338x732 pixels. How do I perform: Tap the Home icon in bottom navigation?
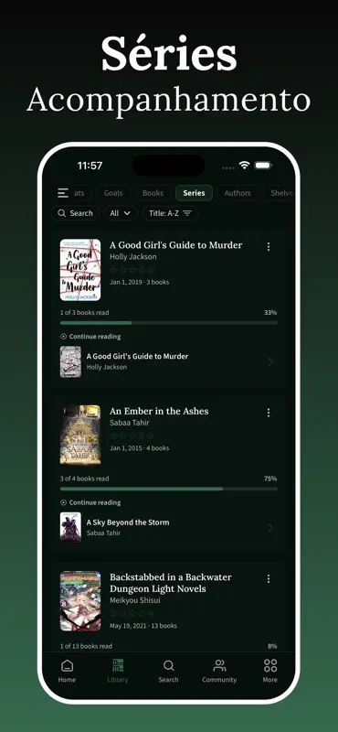pos(67,665)
